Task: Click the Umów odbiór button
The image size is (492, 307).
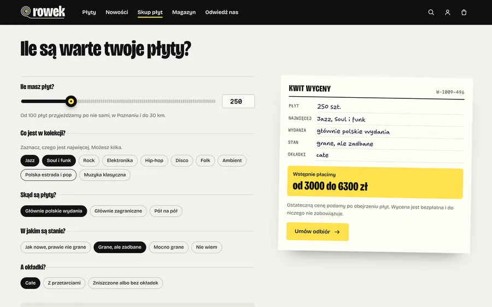Action: 318,232
